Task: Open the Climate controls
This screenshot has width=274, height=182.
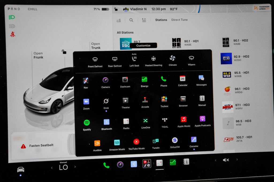Action: (173, 60)
